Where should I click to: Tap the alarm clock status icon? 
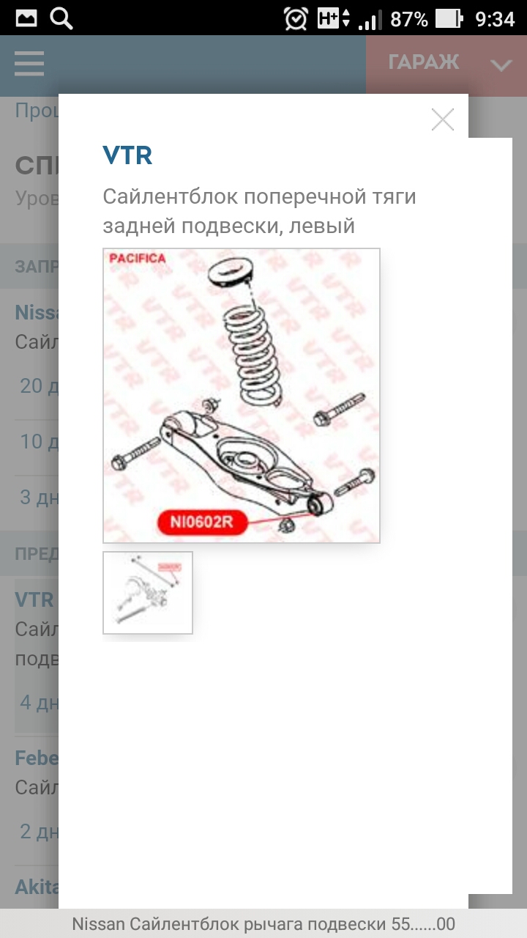(296, 19)
